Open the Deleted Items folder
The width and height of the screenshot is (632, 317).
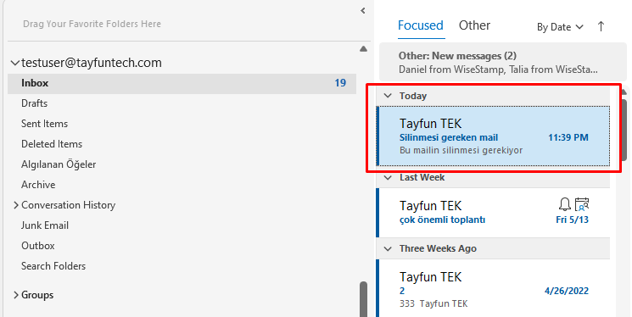point(52,144)
